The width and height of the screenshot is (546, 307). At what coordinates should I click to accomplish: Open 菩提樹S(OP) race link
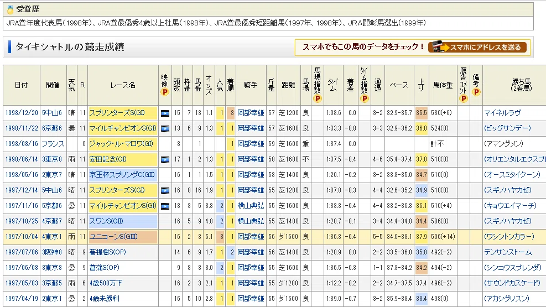pyautogui.click(x=108, y=252)
